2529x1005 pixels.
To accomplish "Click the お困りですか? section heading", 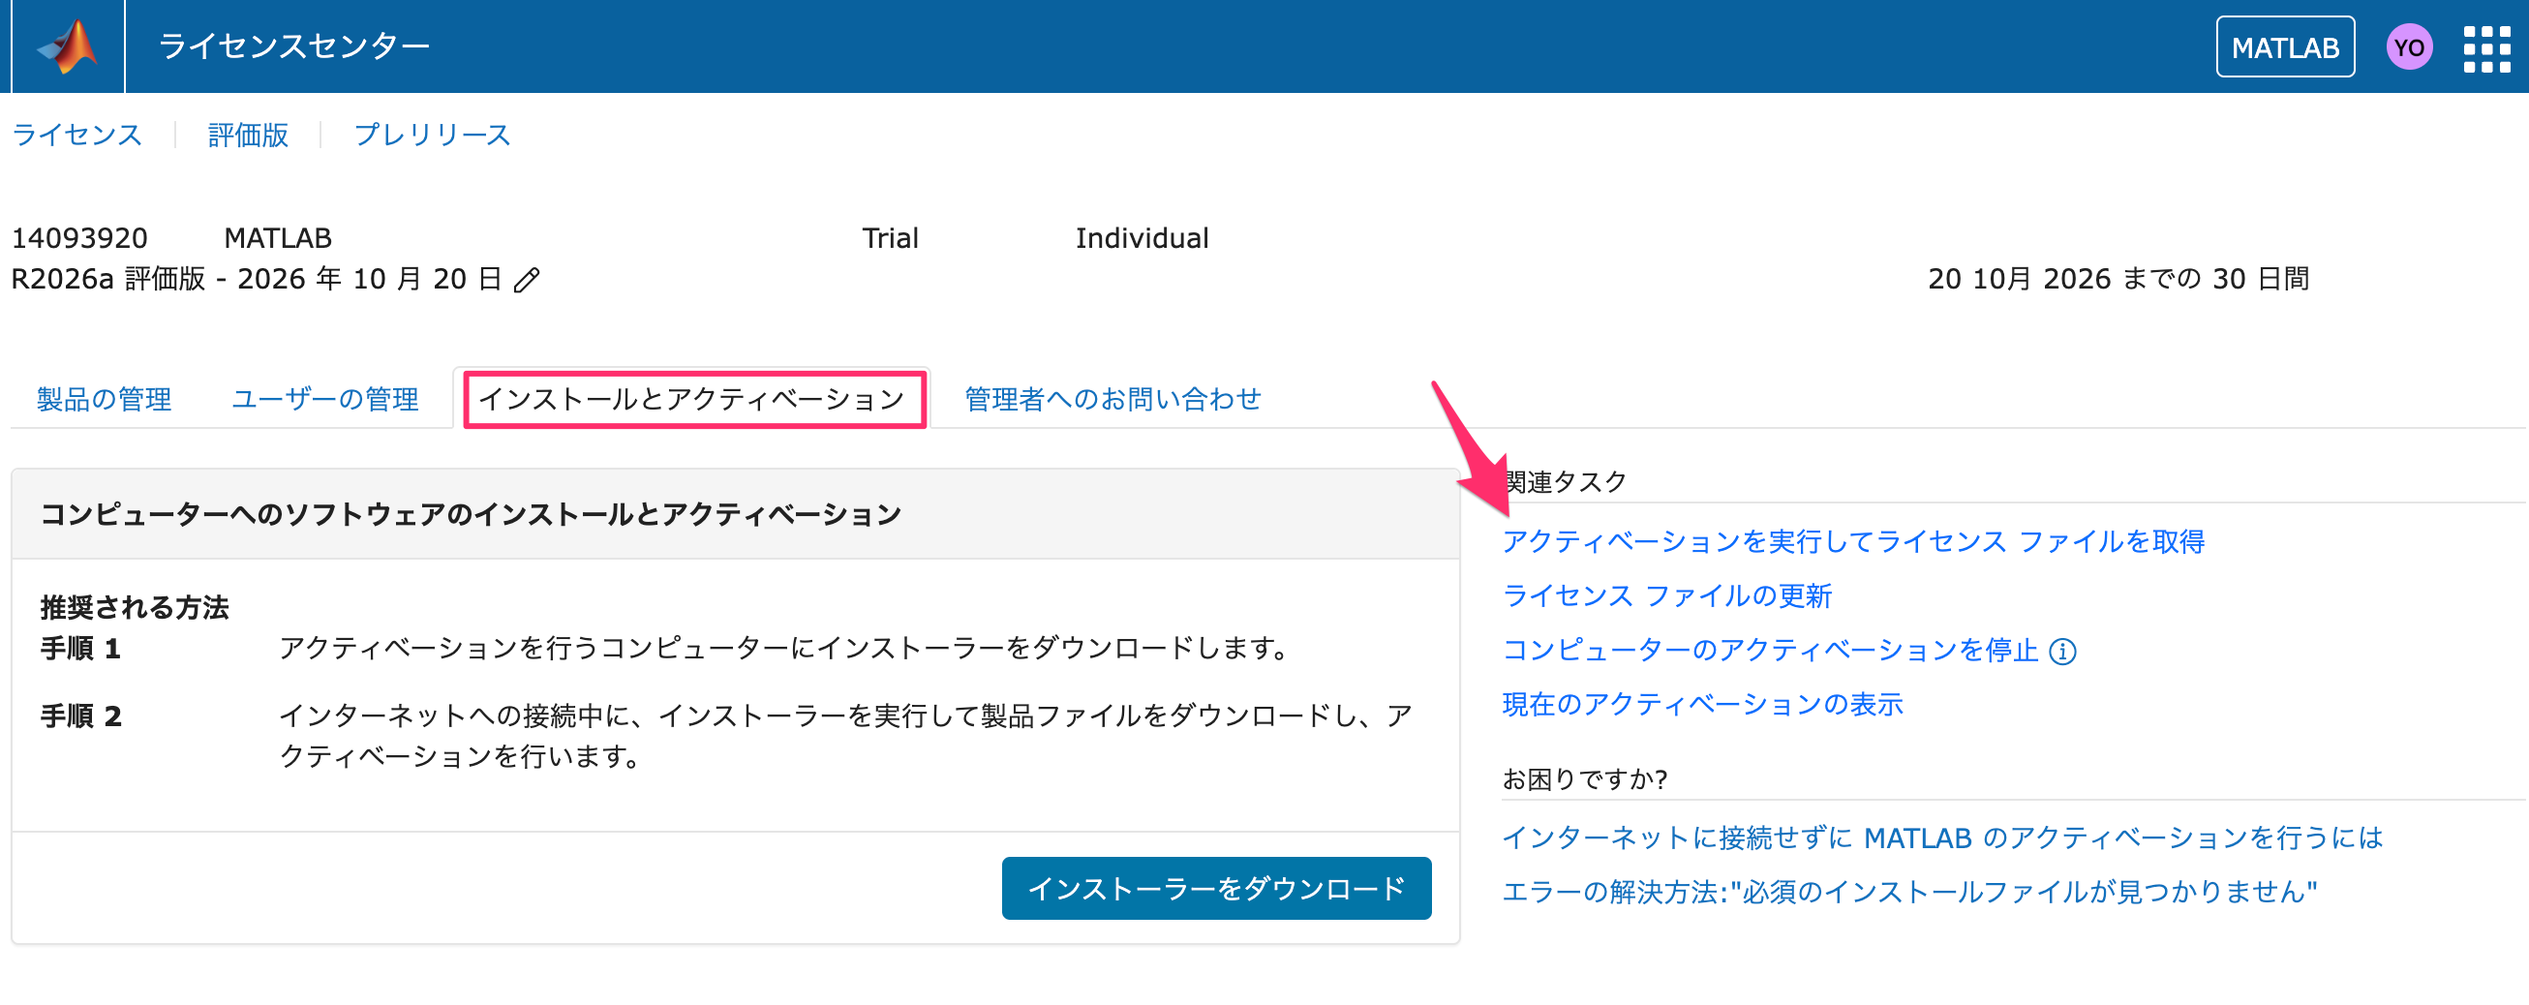I will (x=1584, y=779).
